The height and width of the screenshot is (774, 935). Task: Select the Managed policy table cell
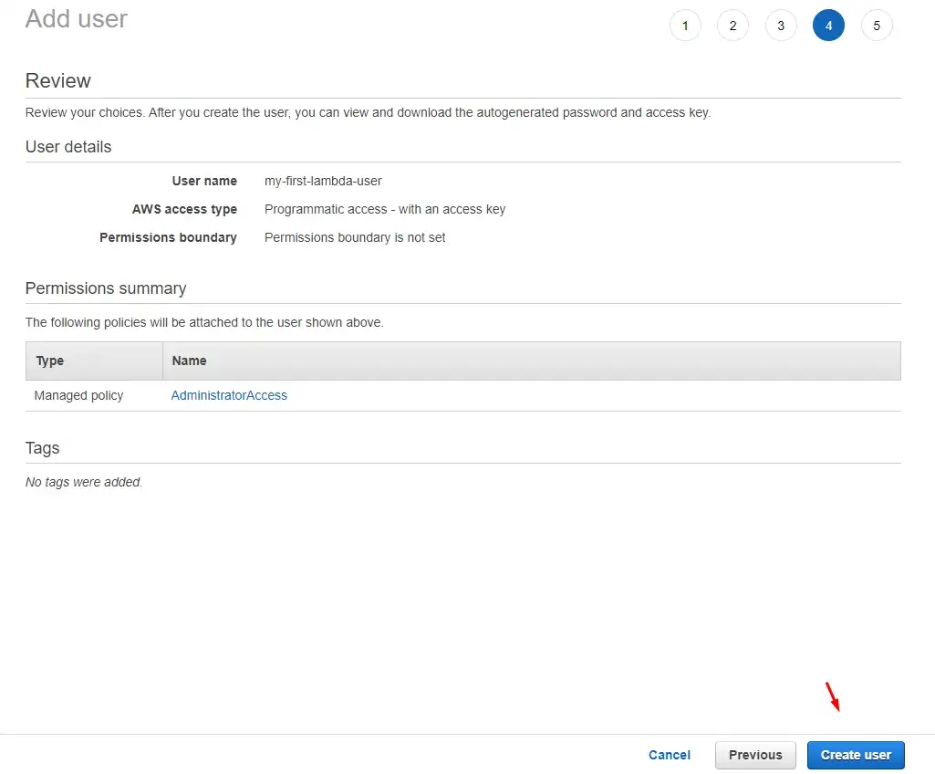78,395
